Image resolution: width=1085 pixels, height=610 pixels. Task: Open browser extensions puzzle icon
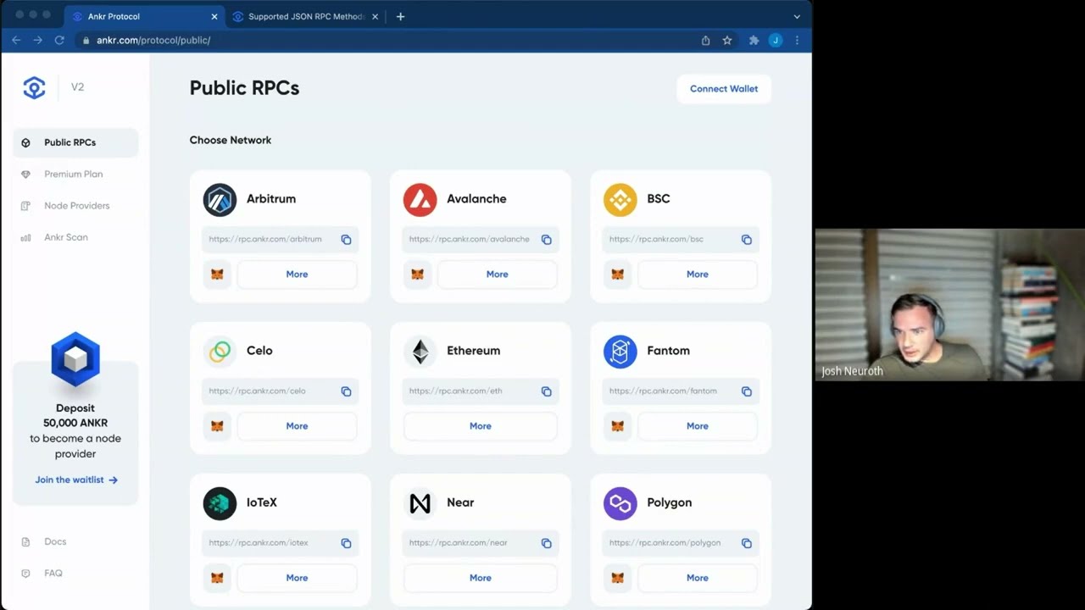click(x=754, y=40)
